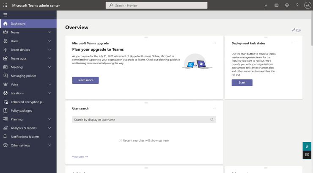The image size is (313, 173).
Task: Collapse the navigation hamburger menu
Action: tap(5, 15)
